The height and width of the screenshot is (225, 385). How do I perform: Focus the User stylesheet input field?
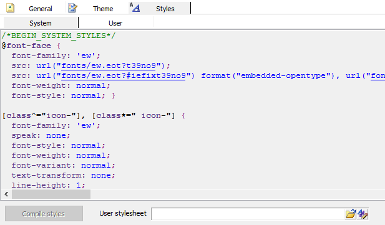click(248, 214)
